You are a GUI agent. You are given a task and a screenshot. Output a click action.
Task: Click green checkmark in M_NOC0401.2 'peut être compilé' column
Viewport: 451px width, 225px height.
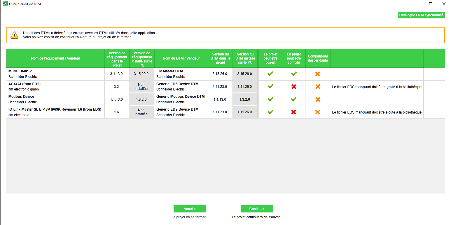point(294,74)
